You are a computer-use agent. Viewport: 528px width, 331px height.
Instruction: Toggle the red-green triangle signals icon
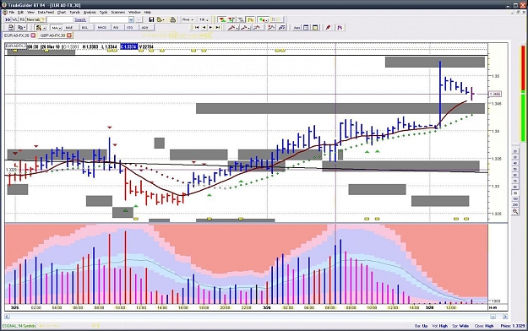click(222, 19)
